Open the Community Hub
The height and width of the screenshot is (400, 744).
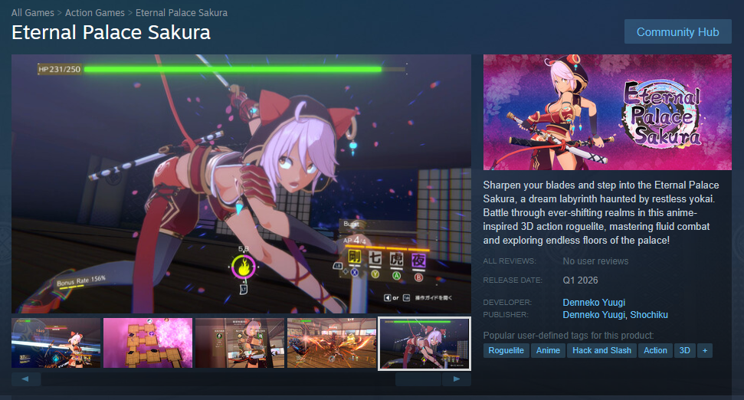[x=677, y=31]
